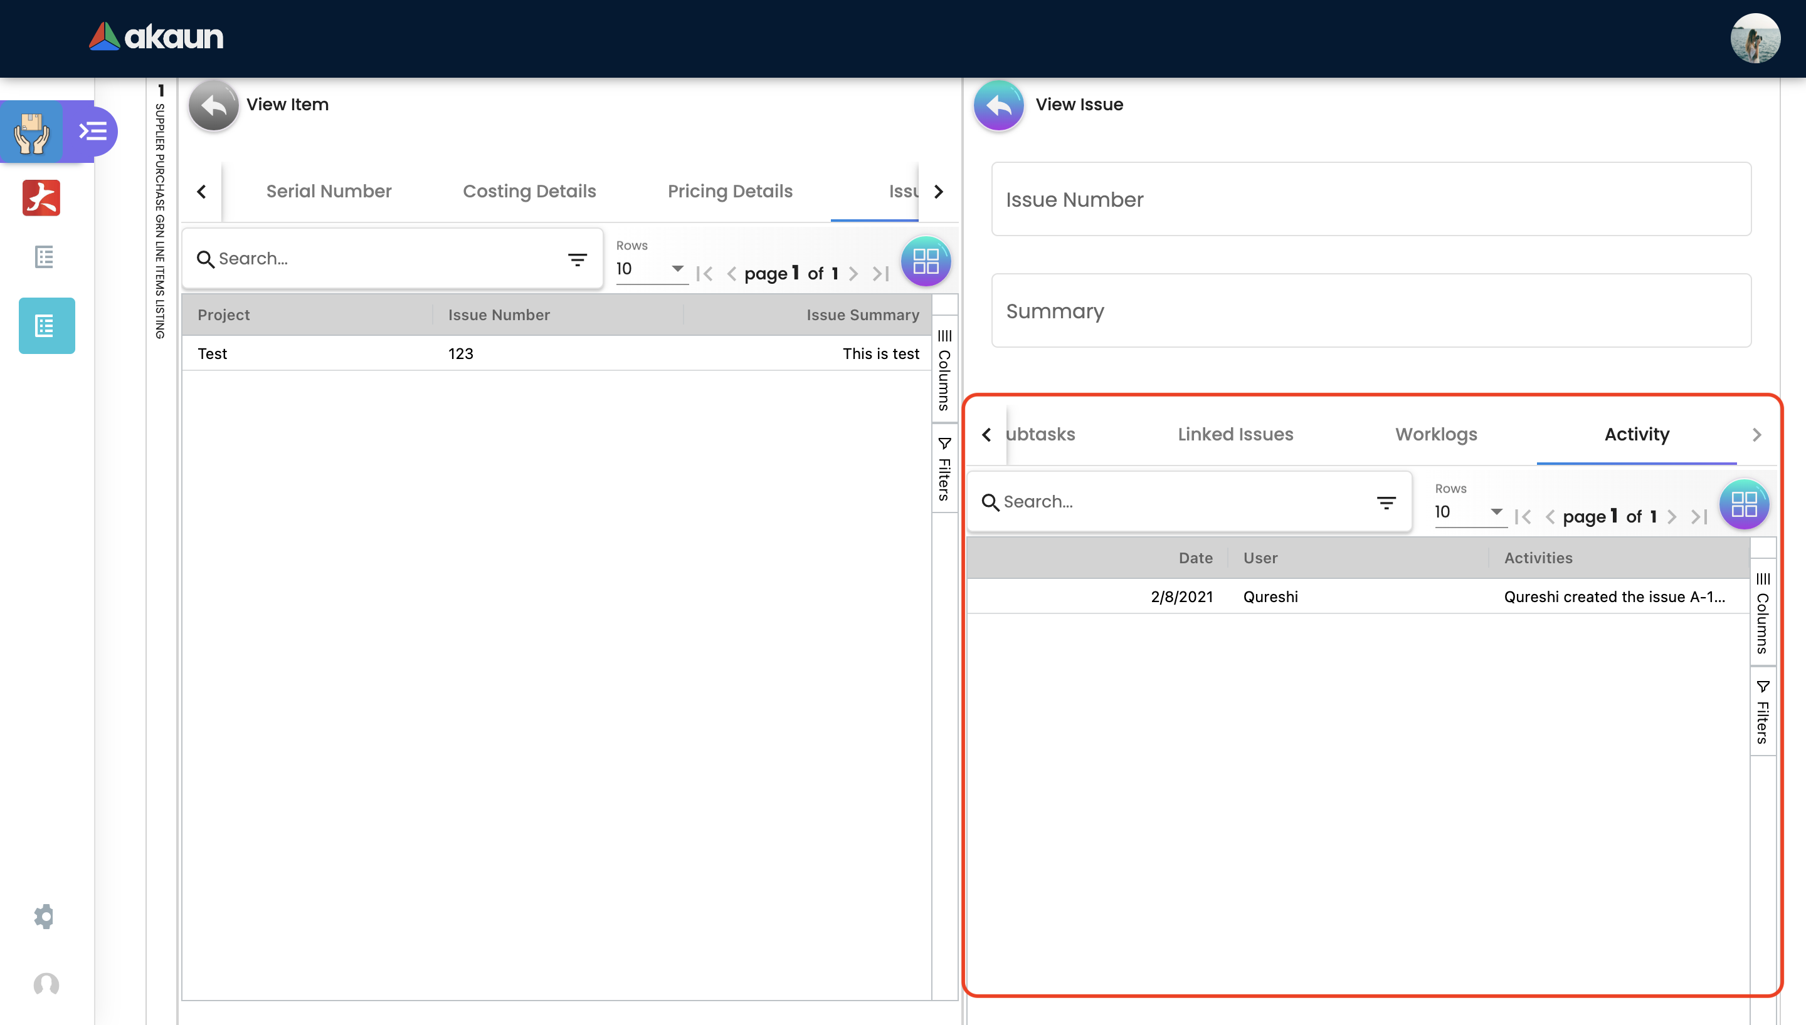Switch to the Costing Details tab
This screenshot has width=1806, height=1025.
pyautogui.click(x=529, y=192)
